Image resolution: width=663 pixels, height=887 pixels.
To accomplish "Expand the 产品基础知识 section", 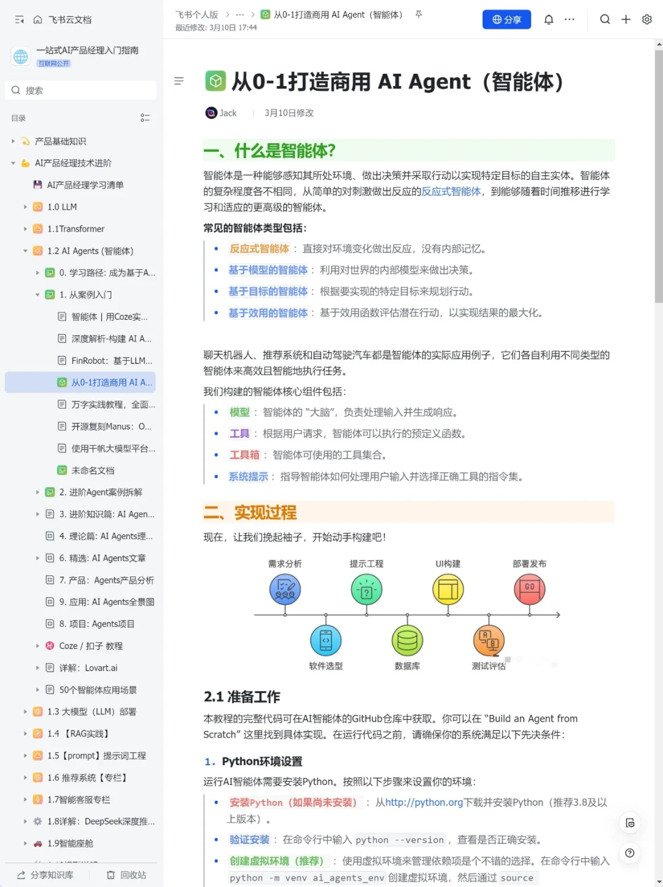I will click(12, 141).
